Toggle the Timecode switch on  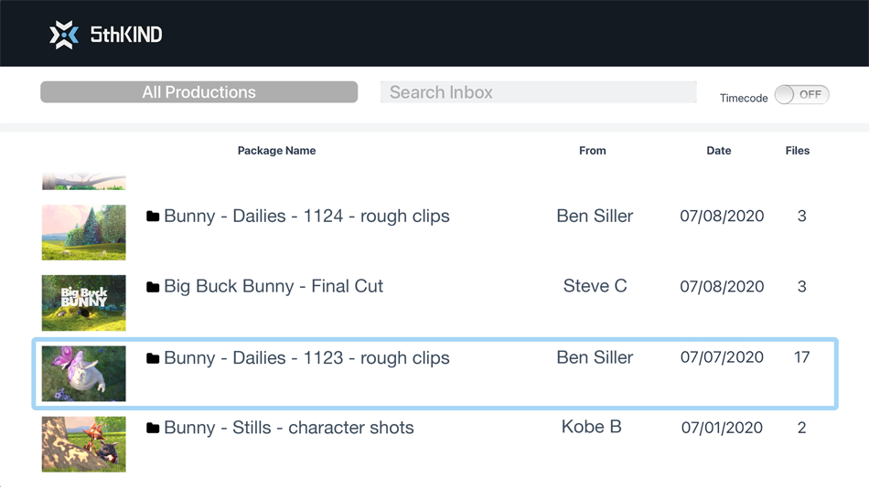pyautogui.click(x=801, y=95)
